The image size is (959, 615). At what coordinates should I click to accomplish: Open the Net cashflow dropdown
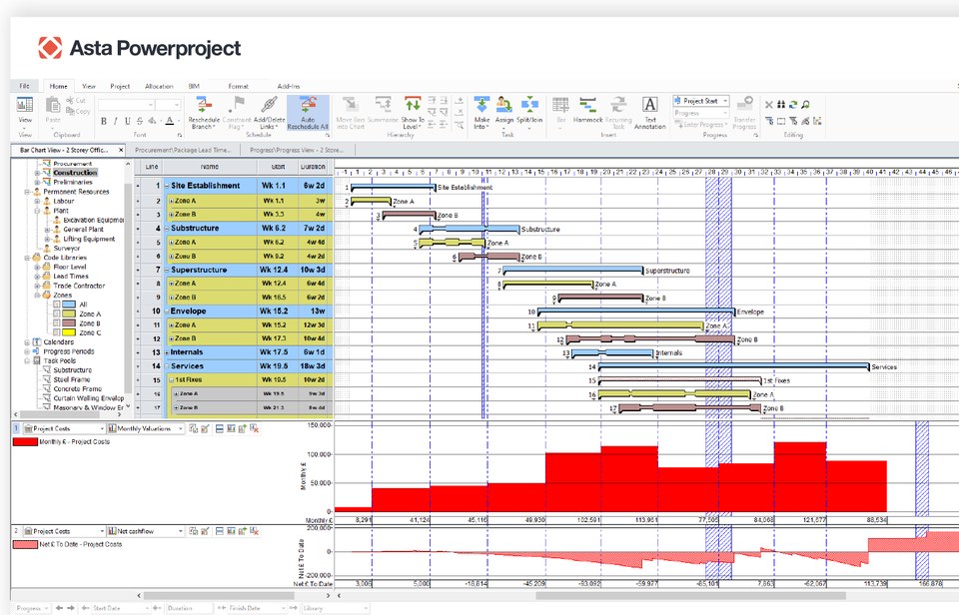[181, 532]
